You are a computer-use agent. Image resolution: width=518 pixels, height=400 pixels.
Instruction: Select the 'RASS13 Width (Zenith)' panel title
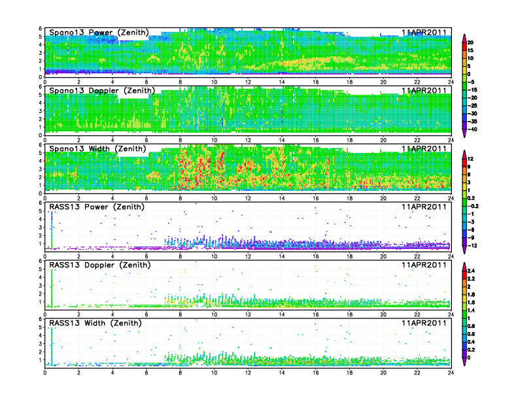point(95,323)
